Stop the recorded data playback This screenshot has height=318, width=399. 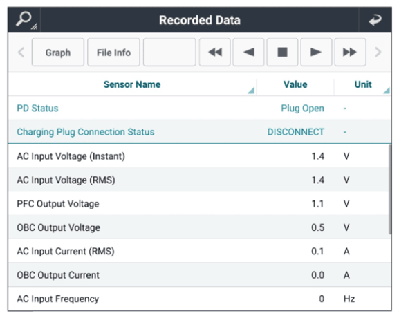click(x=282, y=52)
